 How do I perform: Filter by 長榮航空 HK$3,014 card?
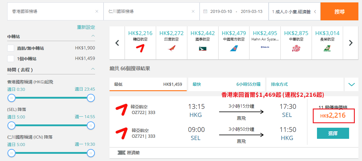327,43
